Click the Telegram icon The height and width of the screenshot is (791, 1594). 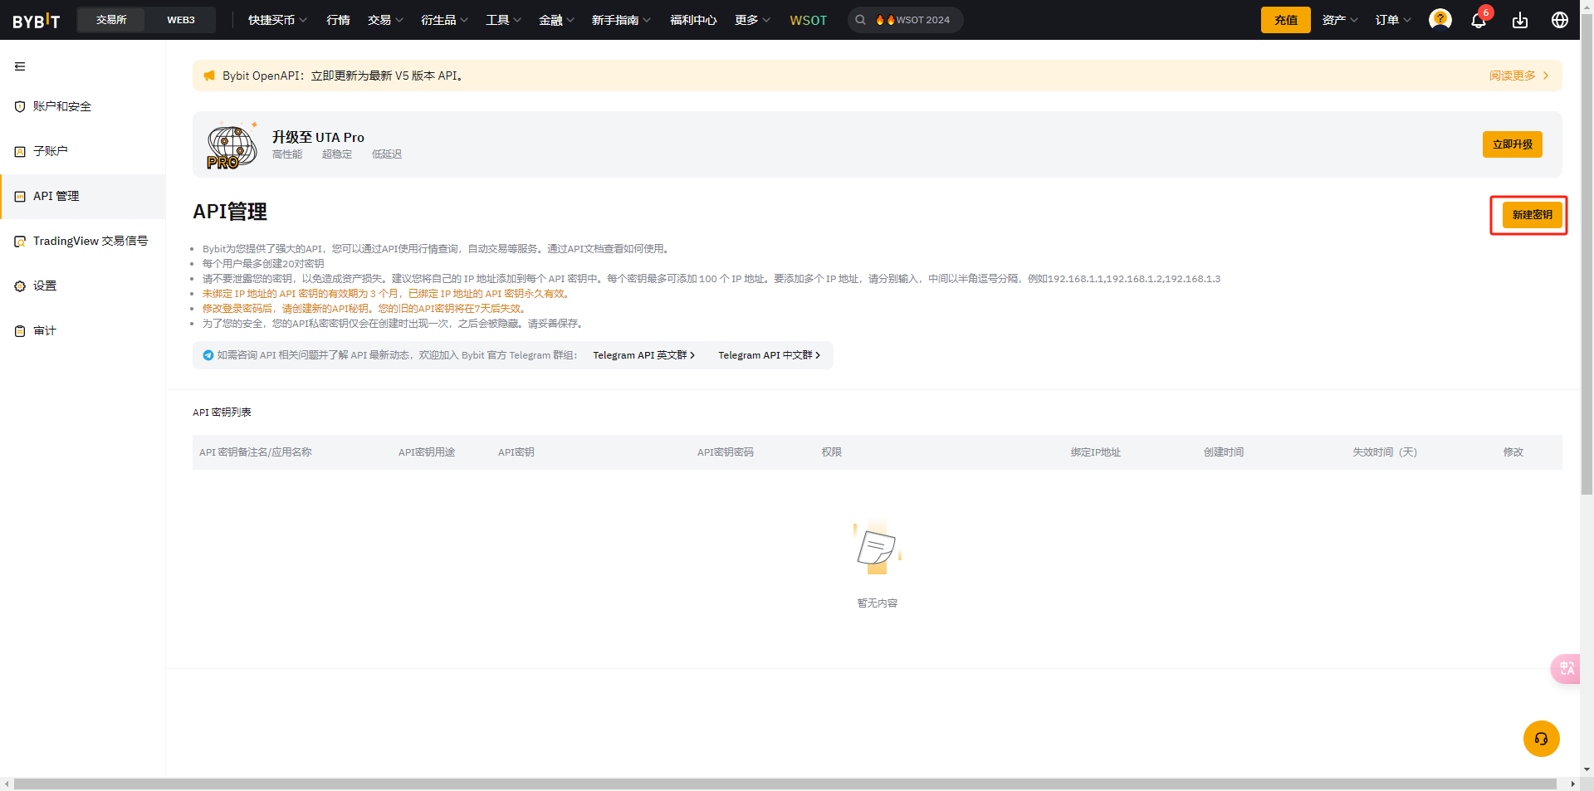point(208,355)
